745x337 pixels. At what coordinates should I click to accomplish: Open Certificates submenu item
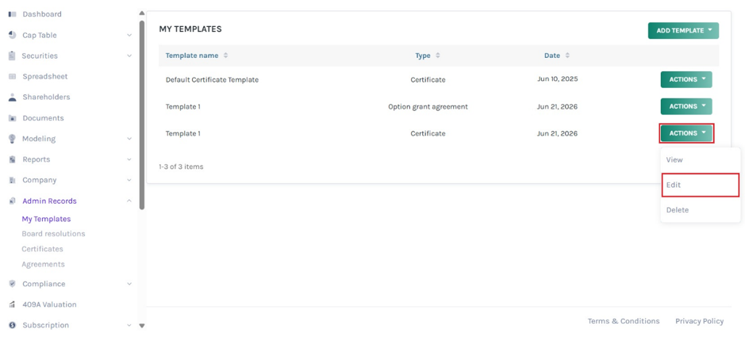pyautogui.click(x=42, y=249)
